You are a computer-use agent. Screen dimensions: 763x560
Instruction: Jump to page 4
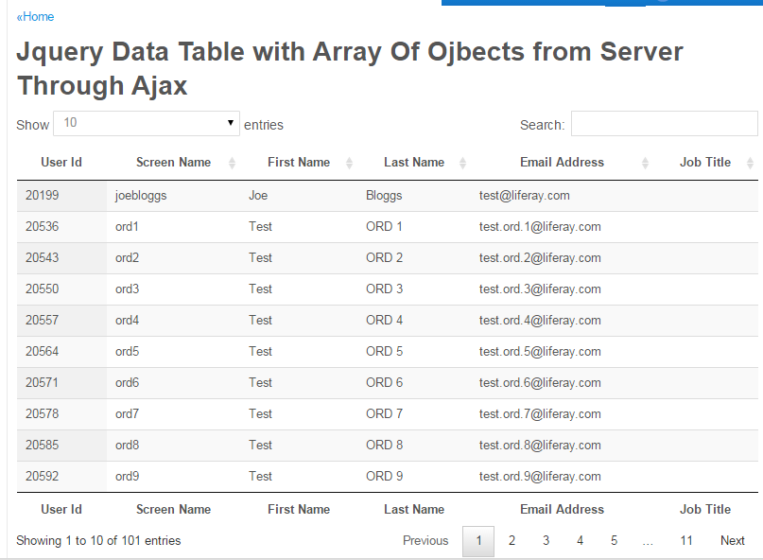tap(580, 540)
